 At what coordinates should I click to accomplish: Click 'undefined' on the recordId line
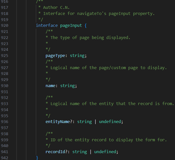point(105,152)
